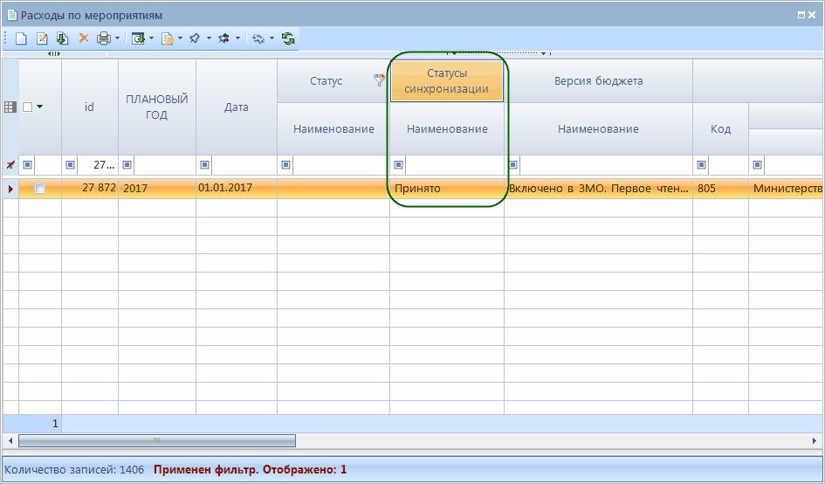
Task: Click the Дата column header
Action: point(236,107)
